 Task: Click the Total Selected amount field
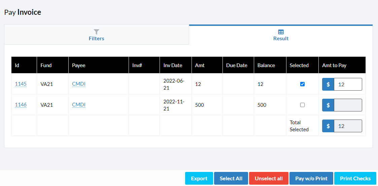[x=348, y=126]
